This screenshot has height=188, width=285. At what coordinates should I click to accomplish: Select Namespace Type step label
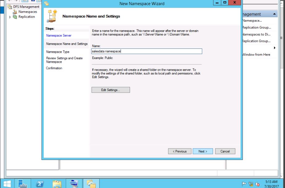58,52
